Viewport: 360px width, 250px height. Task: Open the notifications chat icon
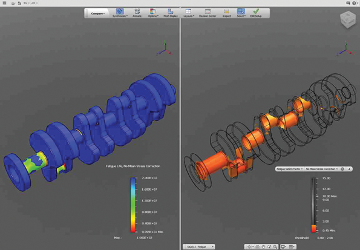tap(348, 3)
